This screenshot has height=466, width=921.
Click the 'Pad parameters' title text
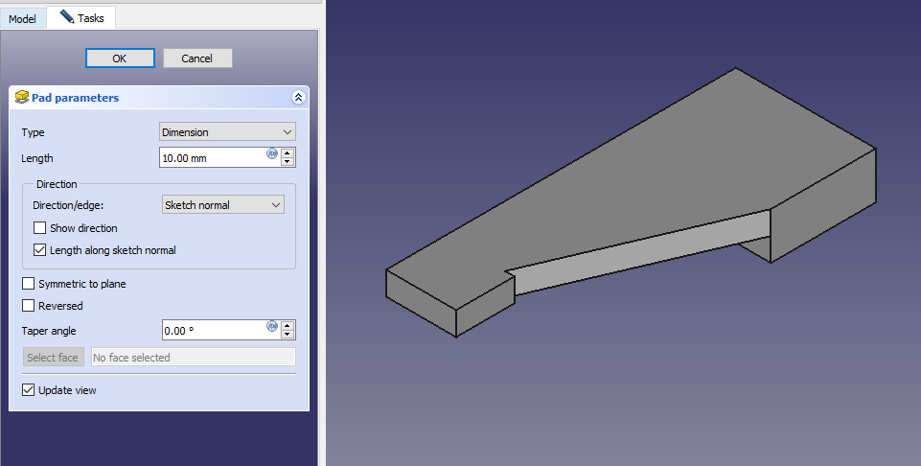tap(75, 98)
